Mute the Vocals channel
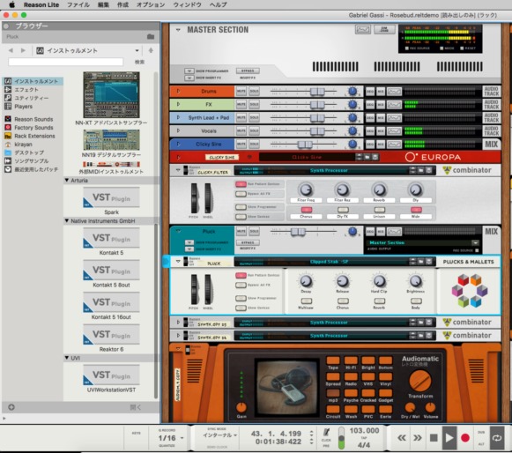The height and width of the screenshot is (453, 512). pyautogui.click(x=241, y=131)
